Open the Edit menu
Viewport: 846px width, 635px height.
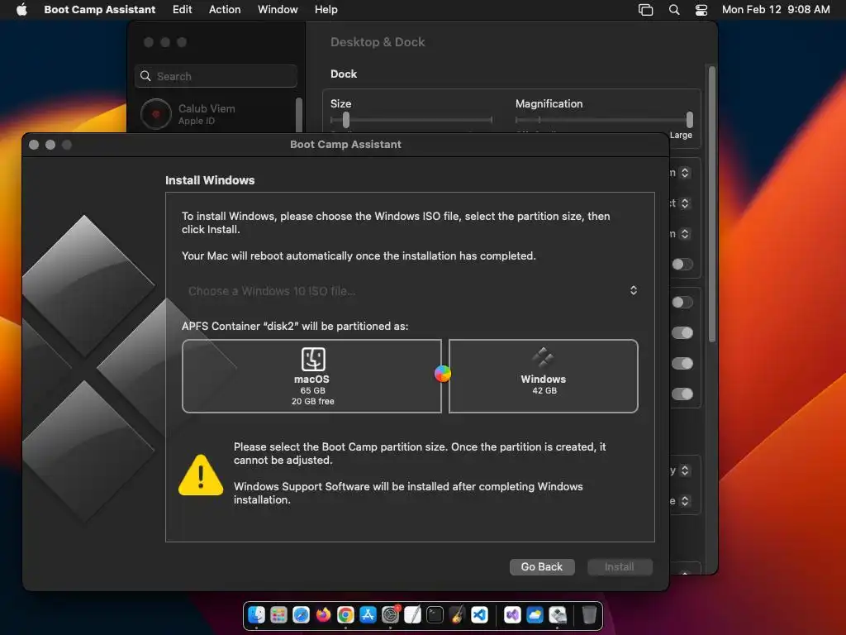pyautogui.click(x=183, y=9)
